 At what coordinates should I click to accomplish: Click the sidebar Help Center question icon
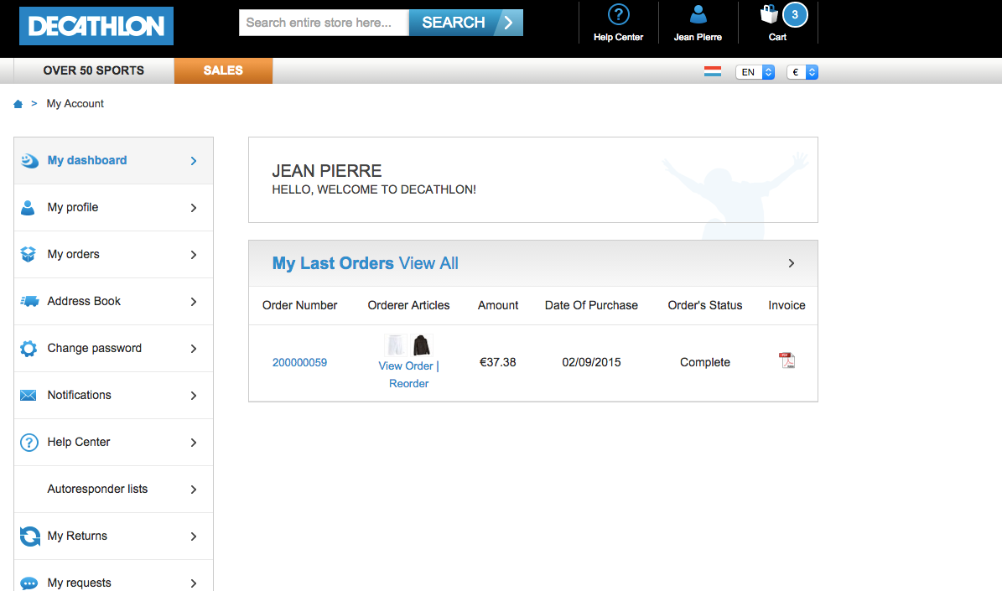point(29,442)
